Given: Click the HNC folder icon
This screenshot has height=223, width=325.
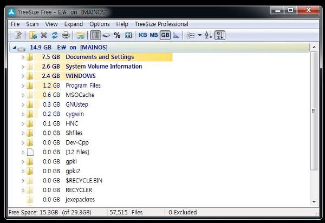Looking at the screenshot, I should pyautogui.click(x=30, y=123).
